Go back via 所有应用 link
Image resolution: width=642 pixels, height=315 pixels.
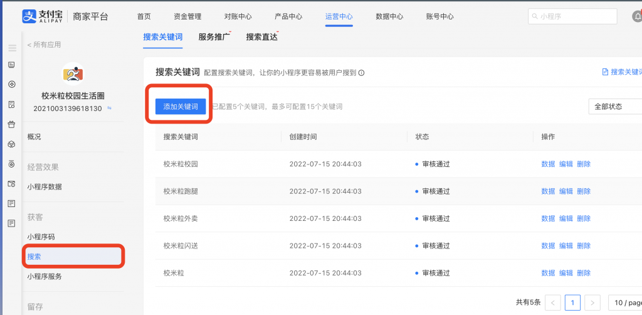coord(44,45)
